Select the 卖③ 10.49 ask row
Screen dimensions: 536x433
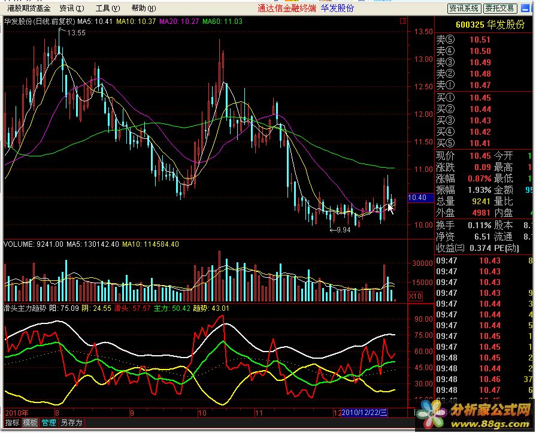click(484, 62)
